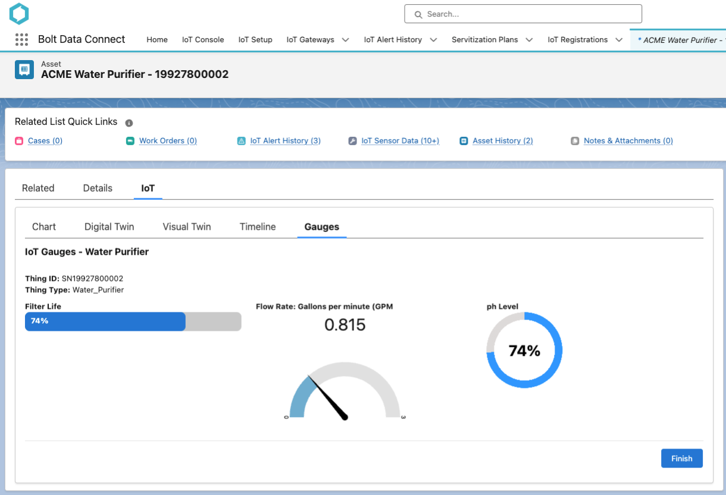Expand the IoT Alert History nav dropdown

point(433,40)
